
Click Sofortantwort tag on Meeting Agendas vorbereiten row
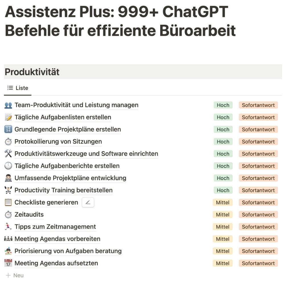(x=258, y=239)
